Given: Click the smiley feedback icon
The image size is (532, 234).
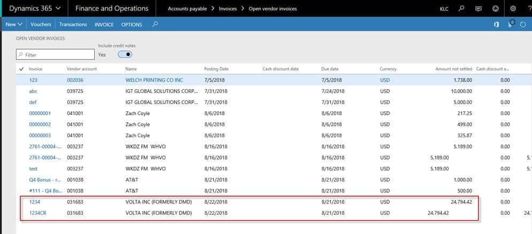Looking at the screenshot, I should (x=496, y=9).
